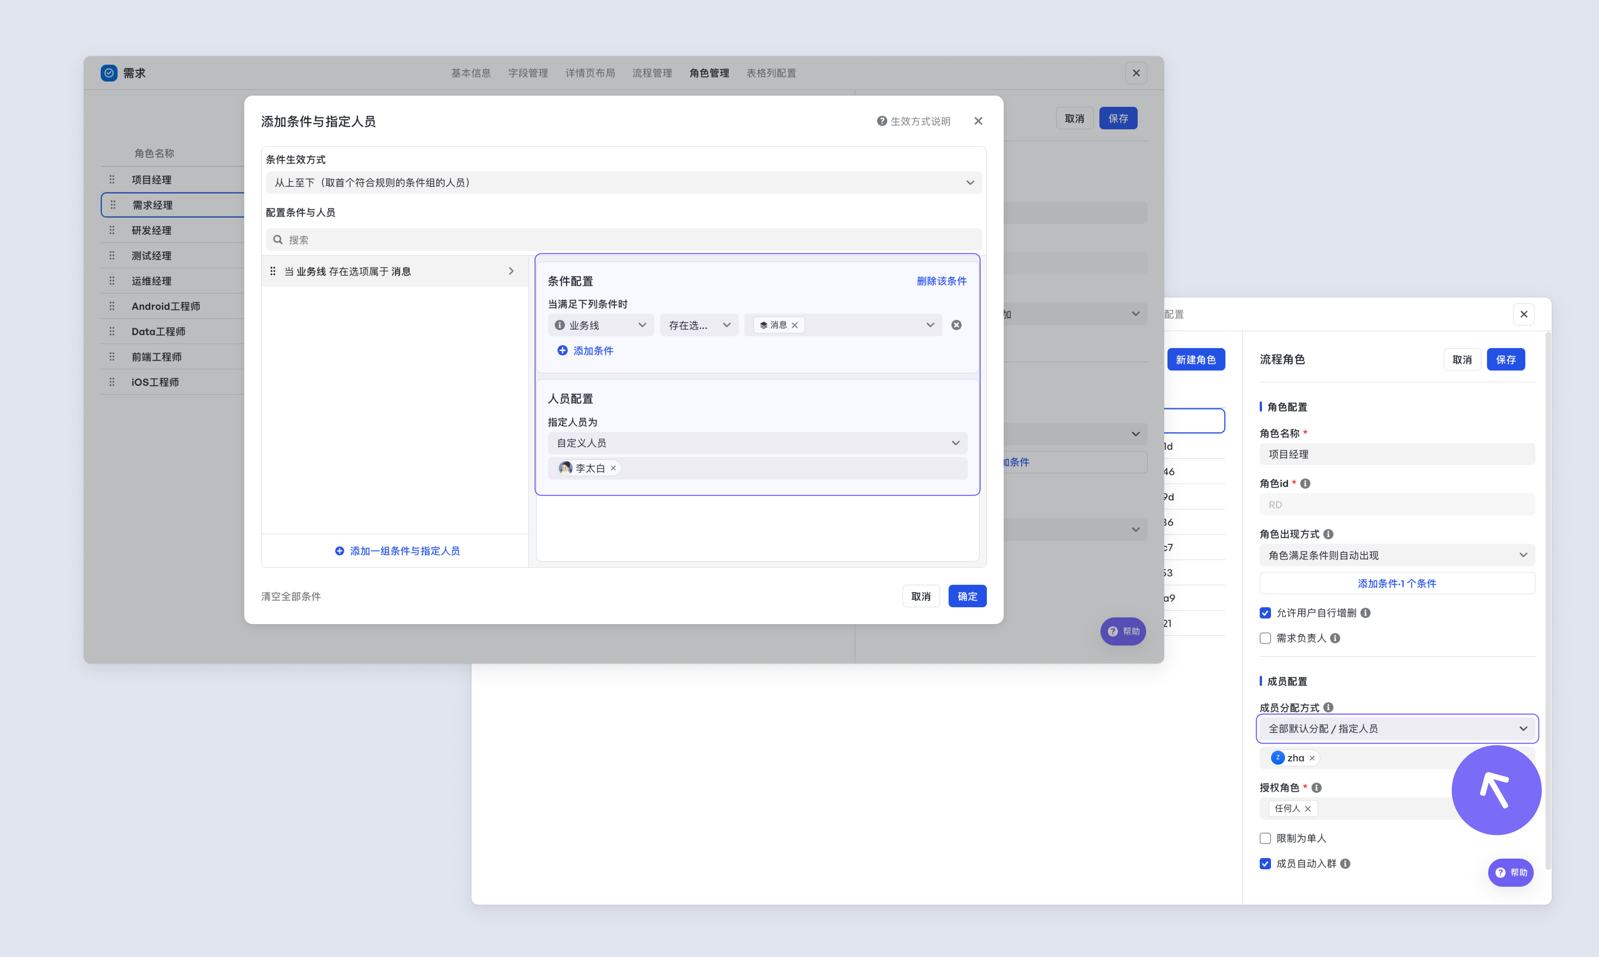
Task: Click the info icon next to 角色出现方式
Action: tap(1328, 534)
